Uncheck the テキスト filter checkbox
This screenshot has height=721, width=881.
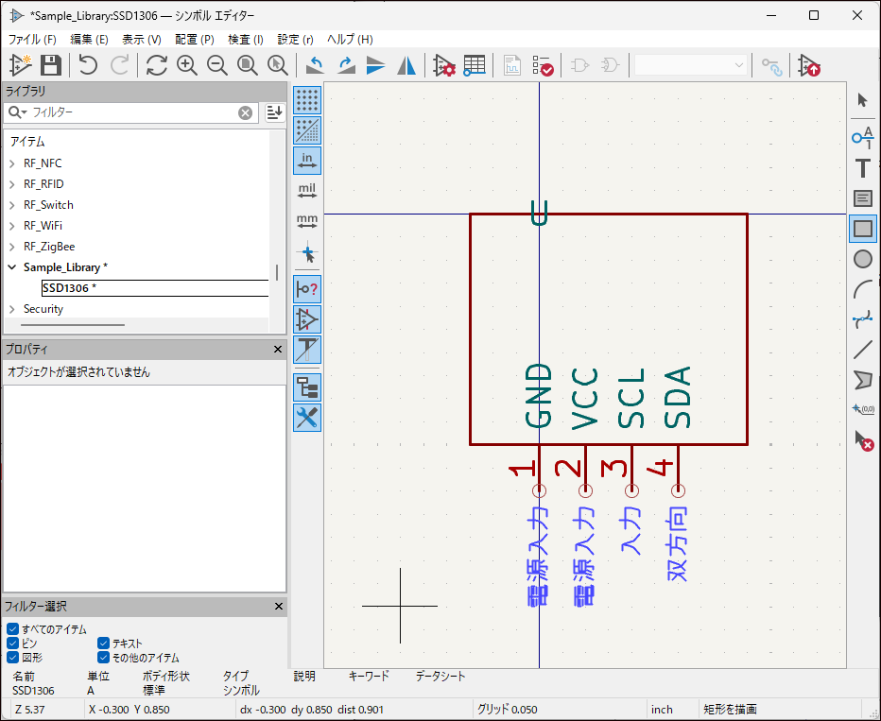(104, 644)
